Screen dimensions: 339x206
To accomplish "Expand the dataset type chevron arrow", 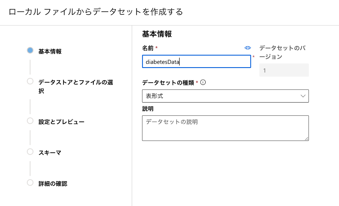I will pyautogui.click(x=303, y=96).
